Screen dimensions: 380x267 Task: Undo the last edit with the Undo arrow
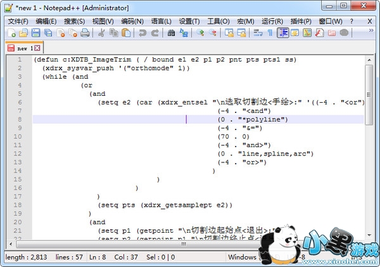point(142,32)
